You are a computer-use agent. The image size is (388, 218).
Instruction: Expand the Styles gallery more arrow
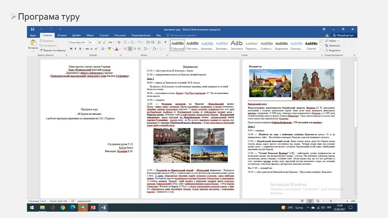point(321,49)
